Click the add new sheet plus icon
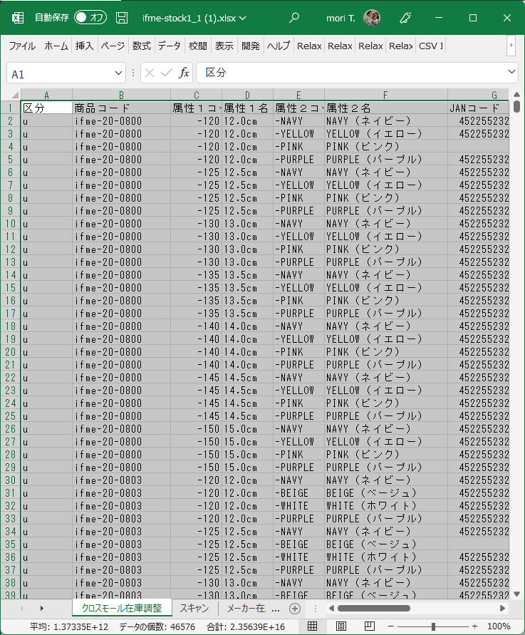 tap(294, 609)
